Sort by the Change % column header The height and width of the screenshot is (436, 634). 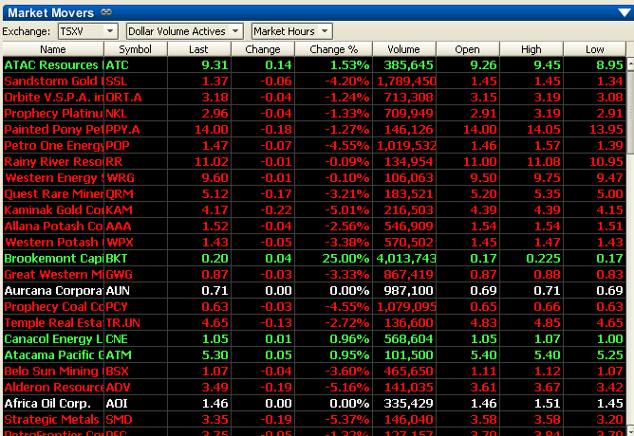[333, 48]
